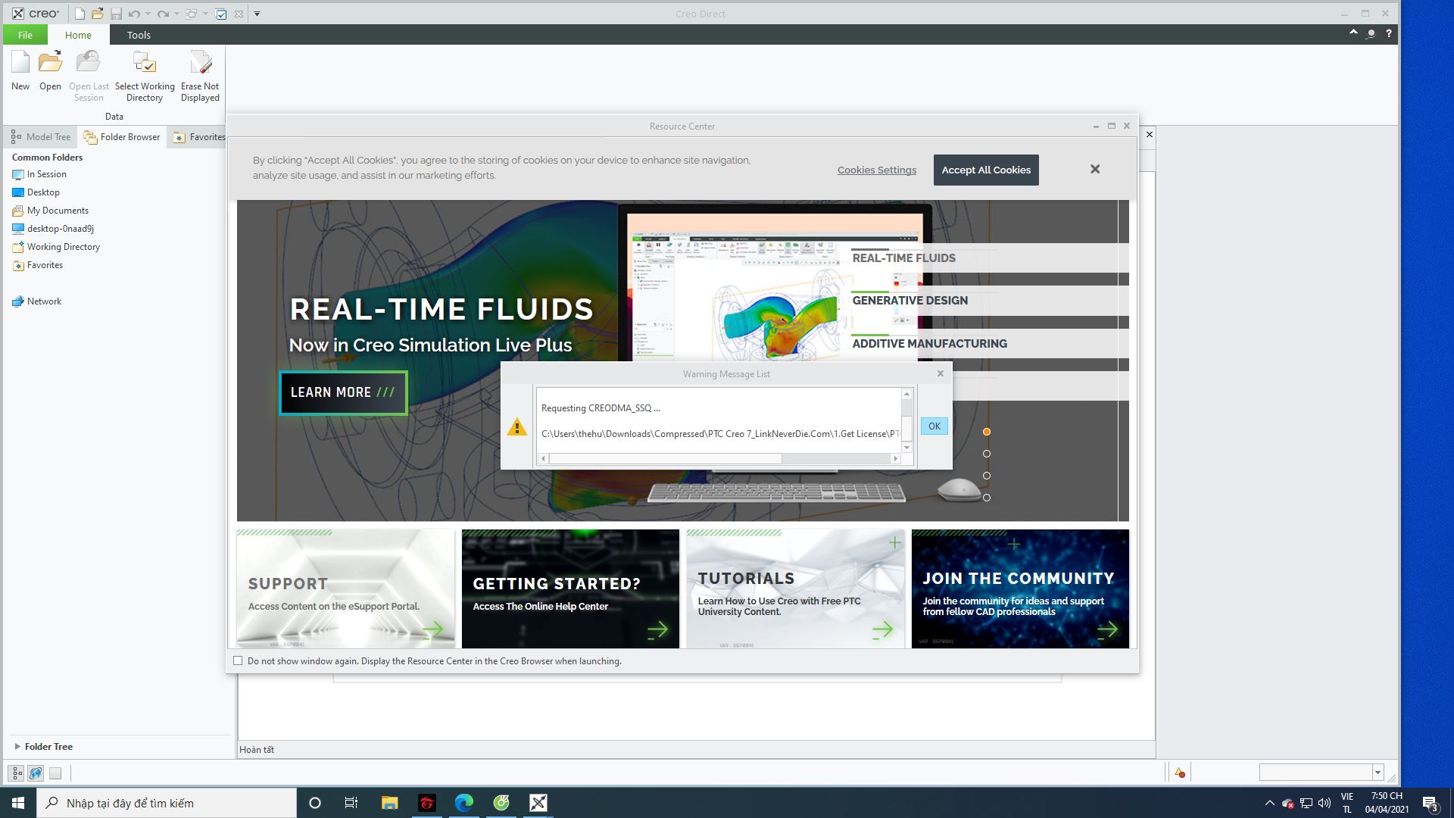Image resolution: width=1454 pixels, height=818 pixels.
Task: Click Select Working Directory icon
Action: [144, 64]
